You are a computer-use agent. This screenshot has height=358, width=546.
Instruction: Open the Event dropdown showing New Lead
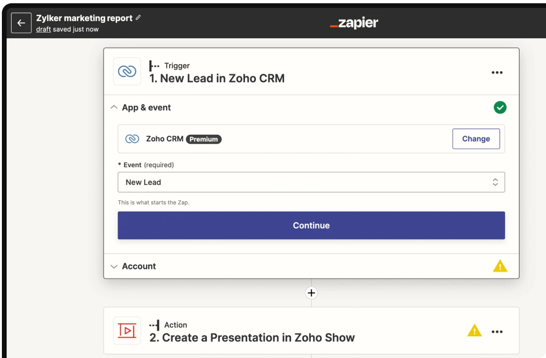pos(311,182)
